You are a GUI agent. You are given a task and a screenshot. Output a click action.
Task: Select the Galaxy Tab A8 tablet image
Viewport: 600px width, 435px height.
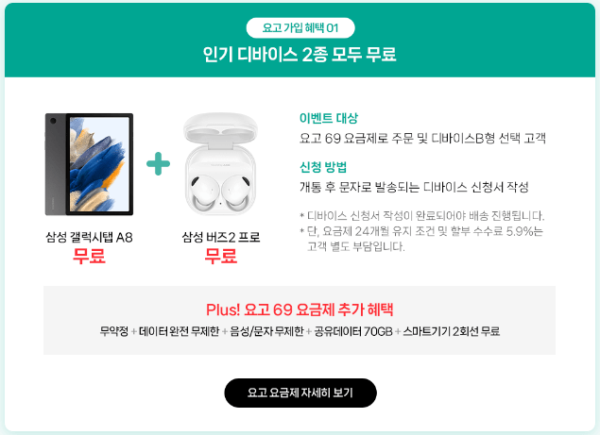[89, 164]
